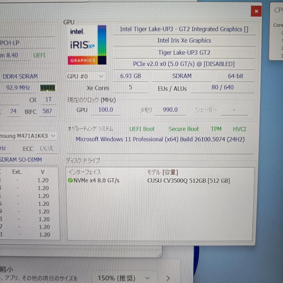Click the Xe Cores value 5
Screen dimensions: 283x283
[130, 88]
